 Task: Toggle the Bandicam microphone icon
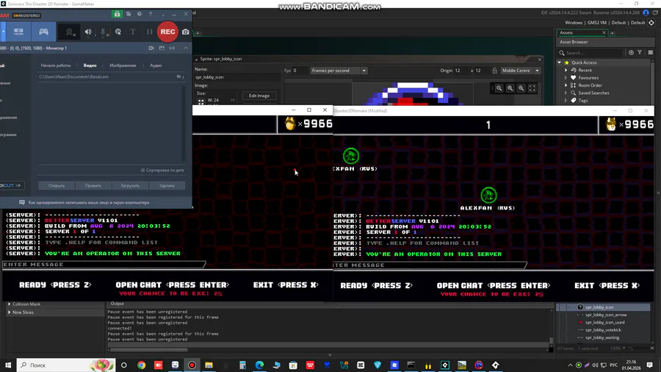click(x=104, y=32)
